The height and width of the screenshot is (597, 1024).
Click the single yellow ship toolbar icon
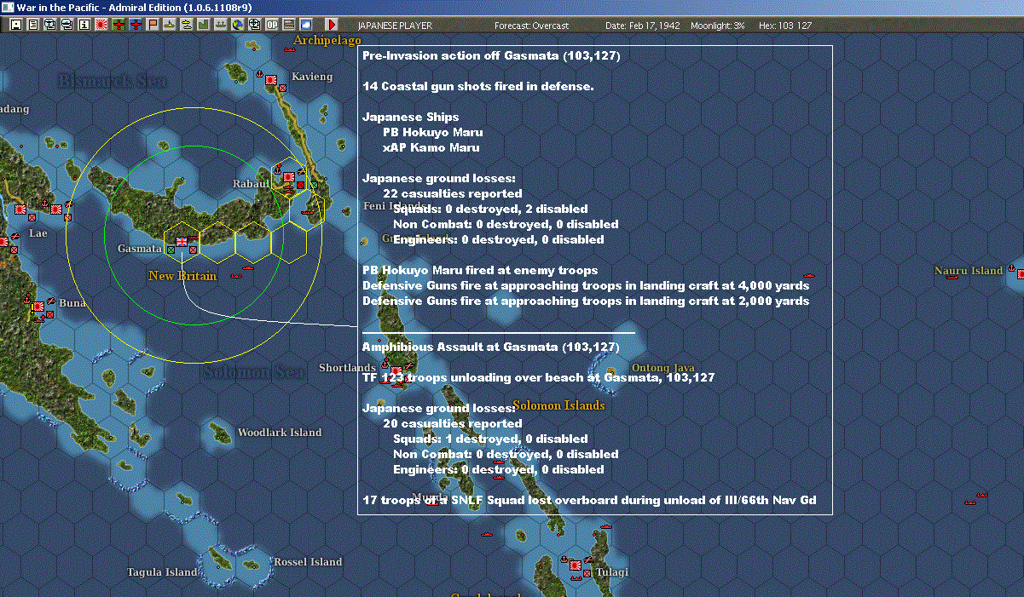170,26
